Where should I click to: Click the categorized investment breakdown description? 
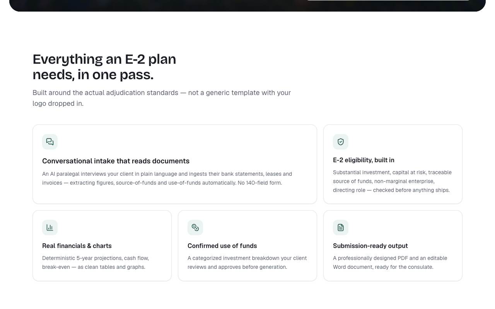(x=247, y=263)
